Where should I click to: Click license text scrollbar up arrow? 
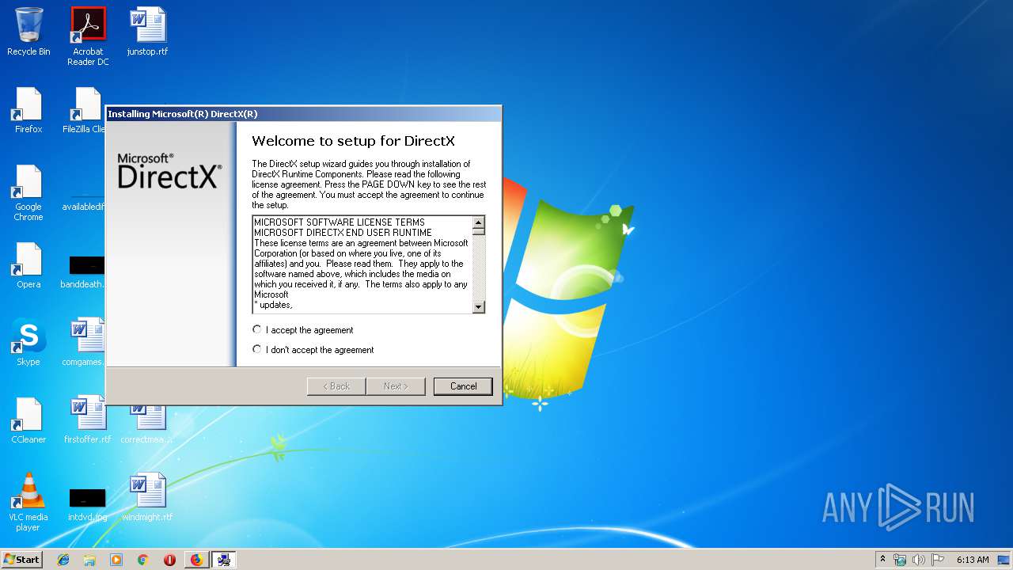478,222
